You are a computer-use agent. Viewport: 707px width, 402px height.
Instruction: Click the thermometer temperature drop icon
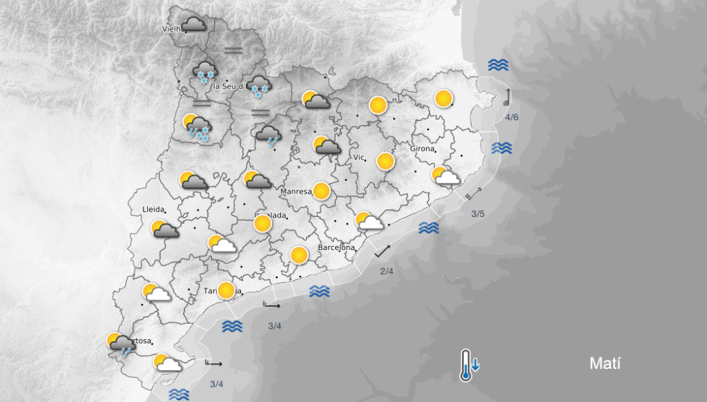pyautogui.click(x=470, y=364)
